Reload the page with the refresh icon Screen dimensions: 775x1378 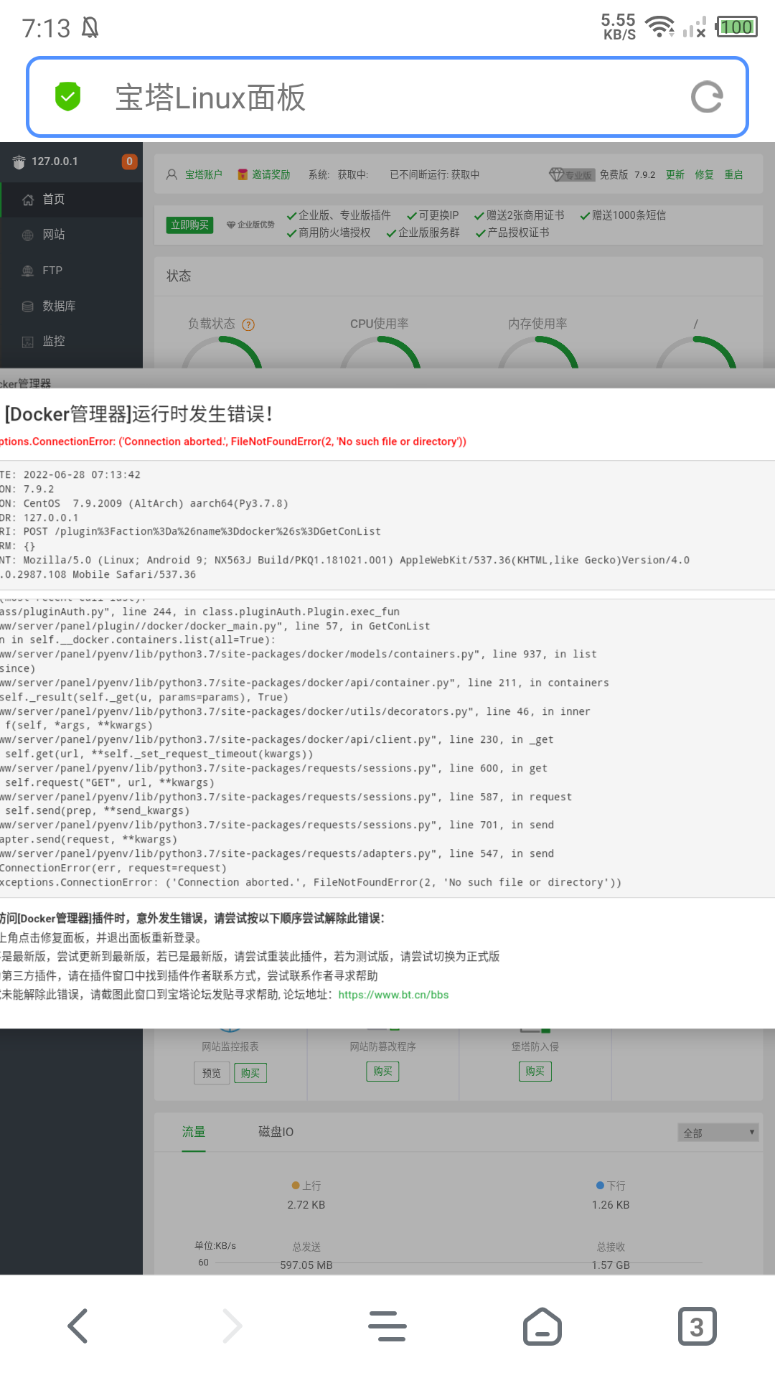click(707, 97)
